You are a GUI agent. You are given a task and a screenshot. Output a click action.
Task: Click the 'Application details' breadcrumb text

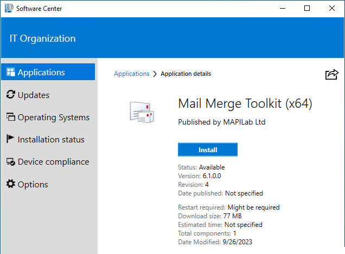click(x=186, y=74)
